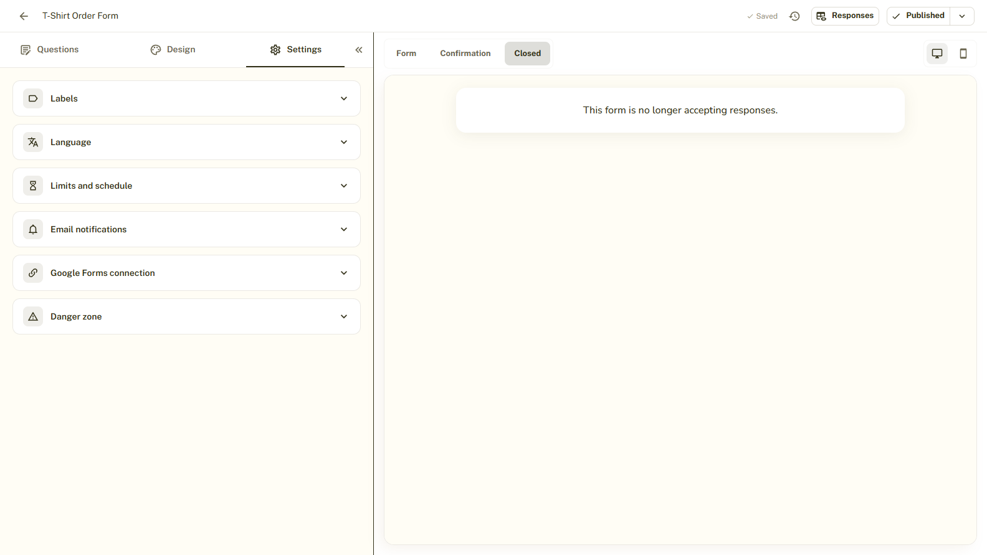This screenshot has height=555, width=987.
Task: Switch to desktop preview icon
Action: coord(937,54)
